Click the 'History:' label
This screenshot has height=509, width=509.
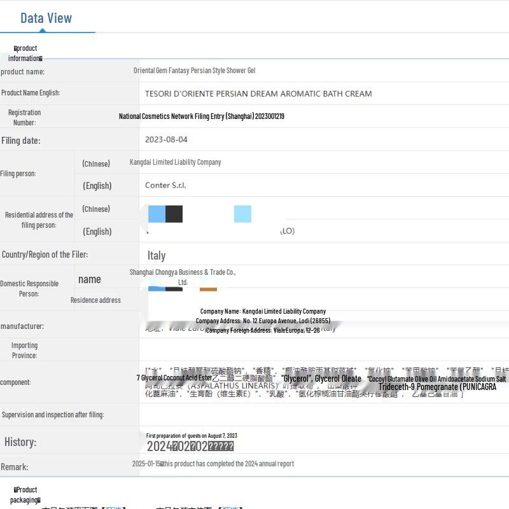coord(20,442)
